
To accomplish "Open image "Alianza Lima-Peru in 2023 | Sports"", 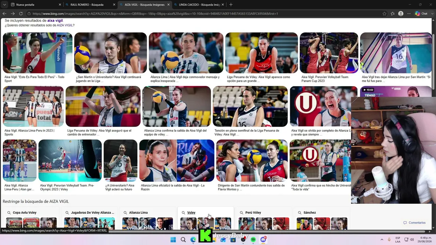I will pyautogui.click(x=33, y=106).
